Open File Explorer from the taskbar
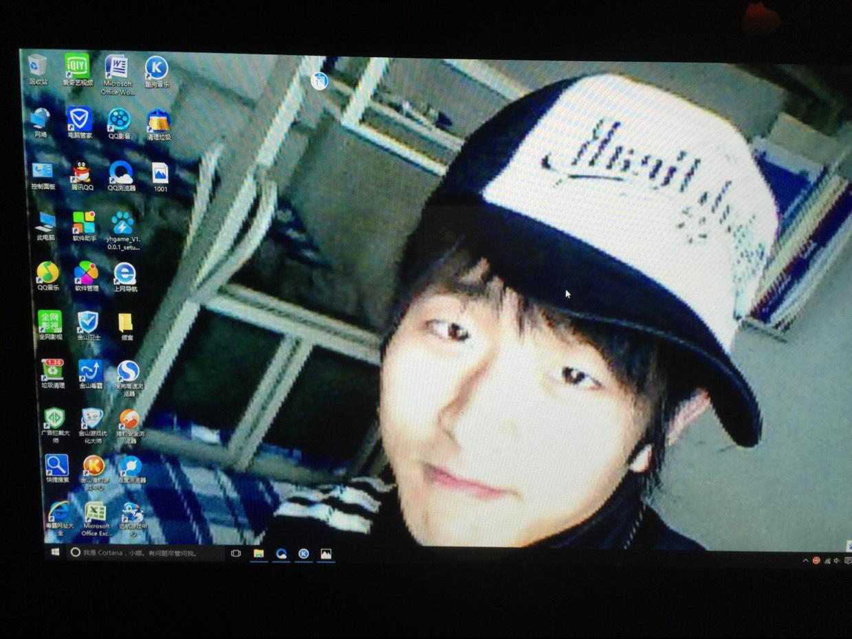This screenshot has height=639, width=852. 259,553
